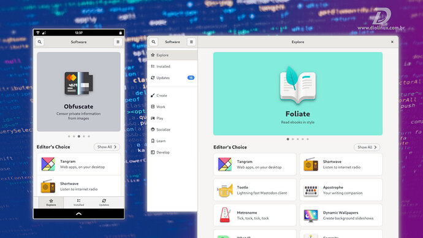Click the Learn bookmark icon in sidebar
Image resolution: width=423 pixels, height=238 pixels.
[x=153, y=140]
